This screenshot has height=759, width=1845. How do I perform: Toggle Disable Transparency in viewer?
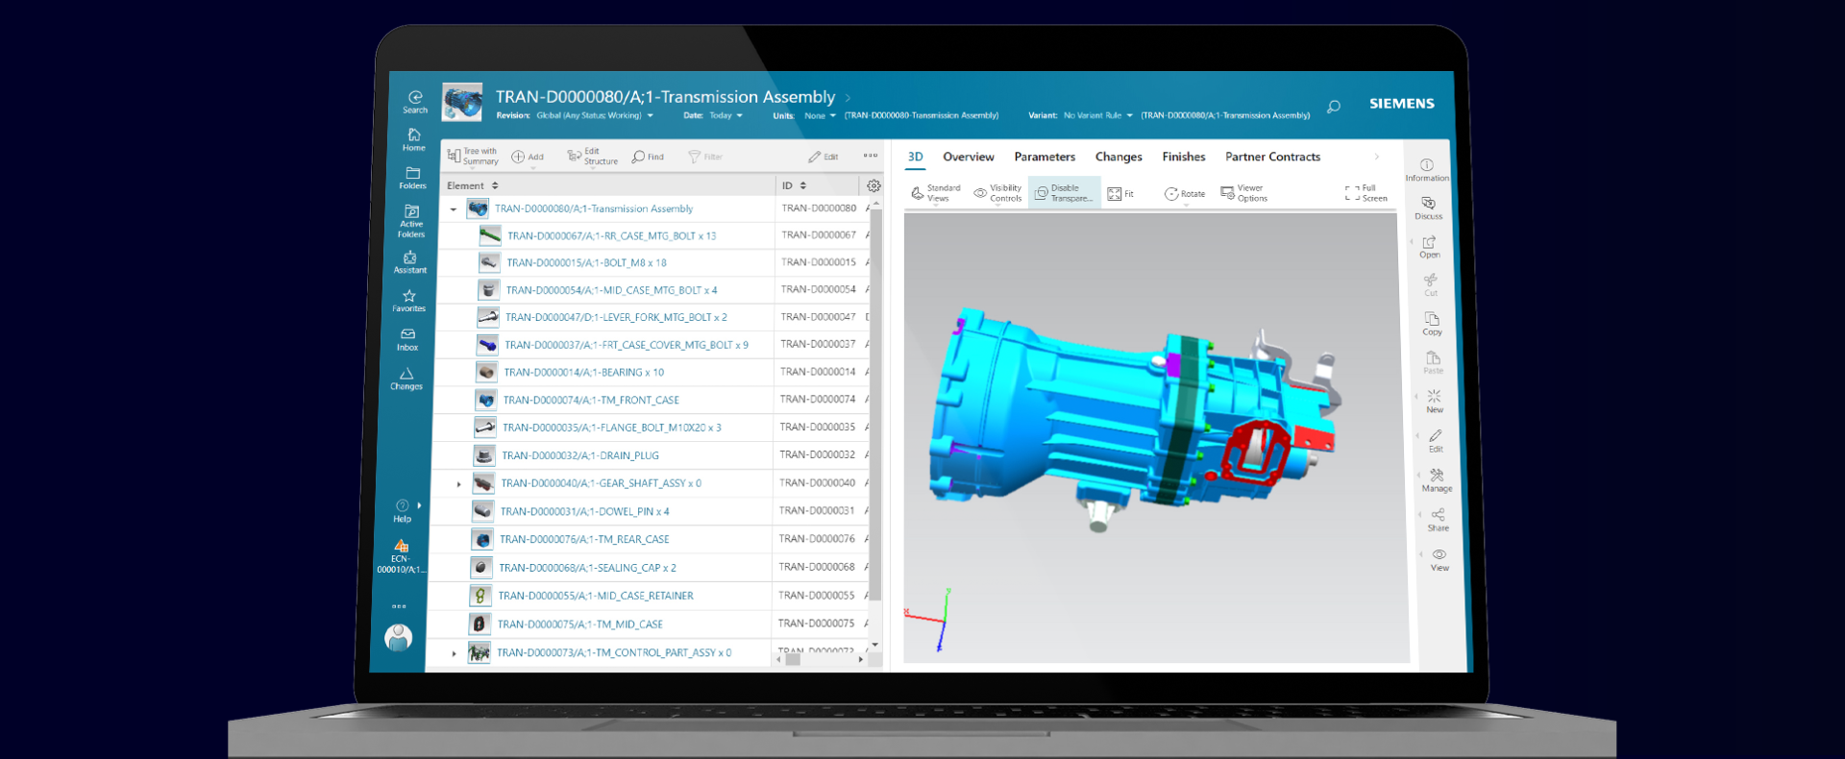click(1063, 193)
